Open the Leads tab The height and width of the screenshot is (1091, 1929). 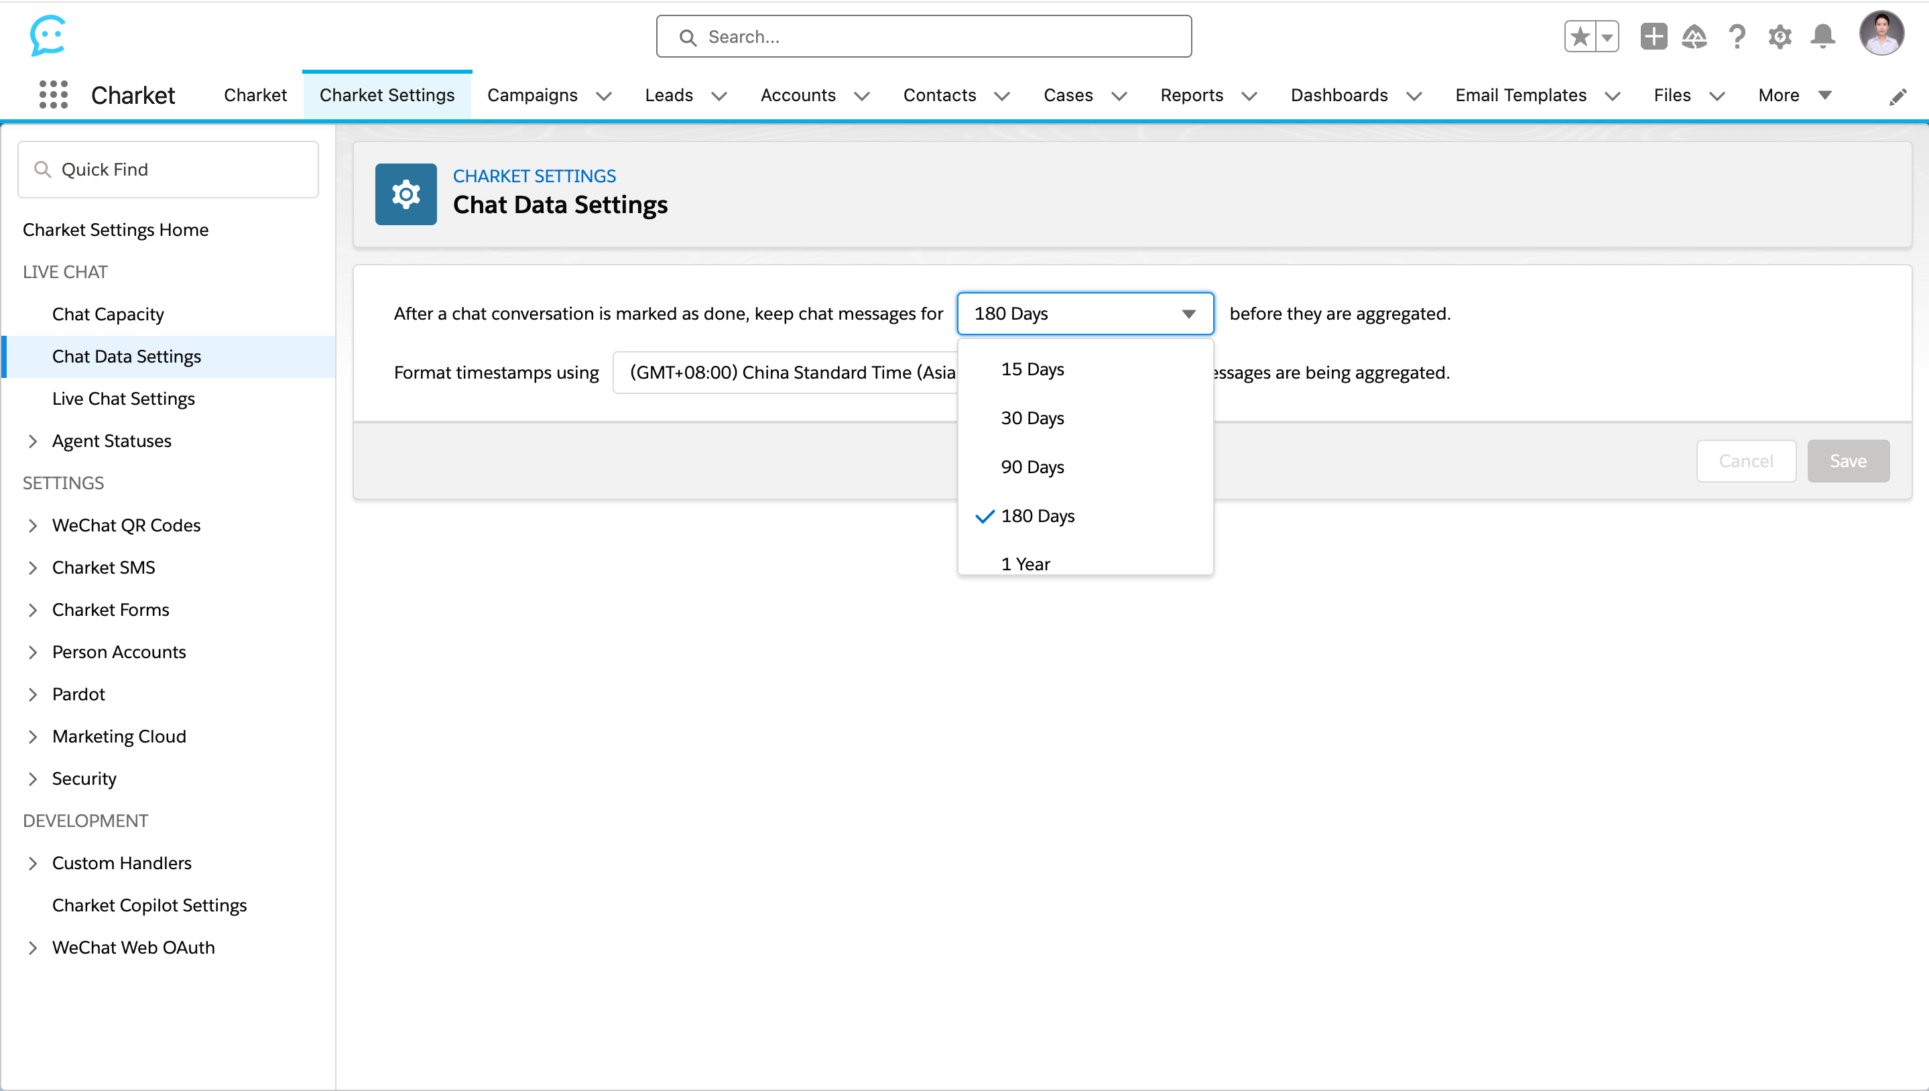click(x=668, y=95)
